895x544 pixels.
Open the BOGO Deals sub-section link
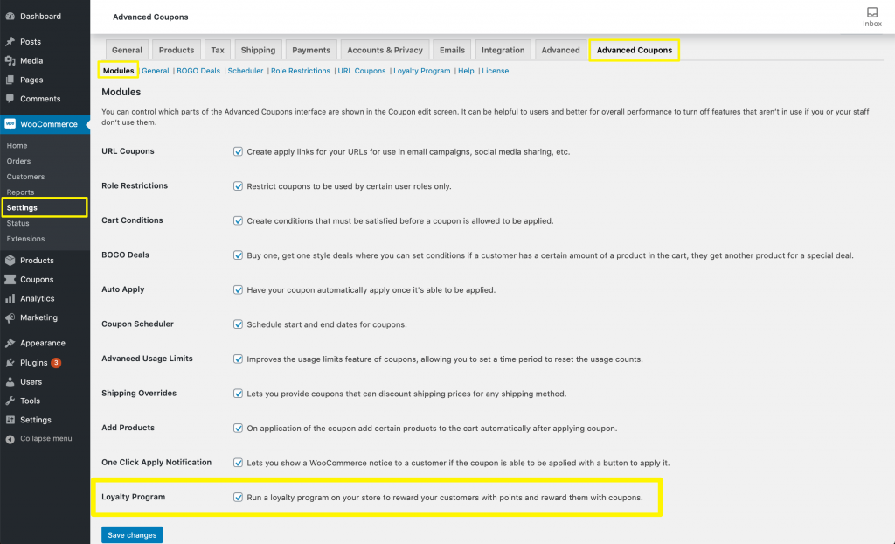(x=198, y=71)
